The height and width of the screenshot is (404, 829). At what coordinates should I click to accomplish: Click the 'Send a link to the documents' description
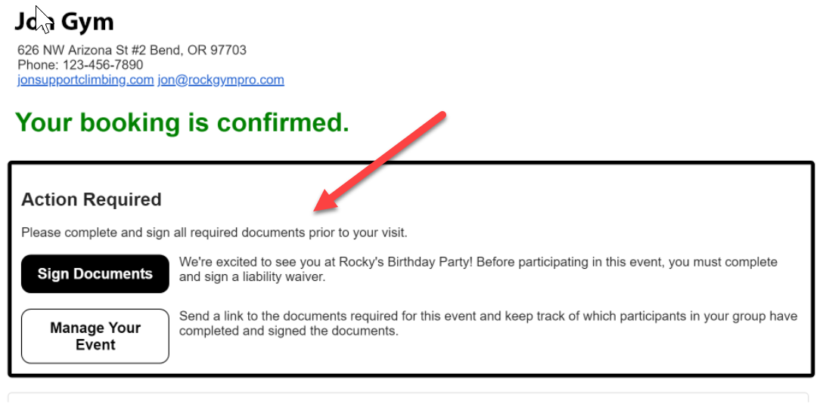[x=488, y=324]
